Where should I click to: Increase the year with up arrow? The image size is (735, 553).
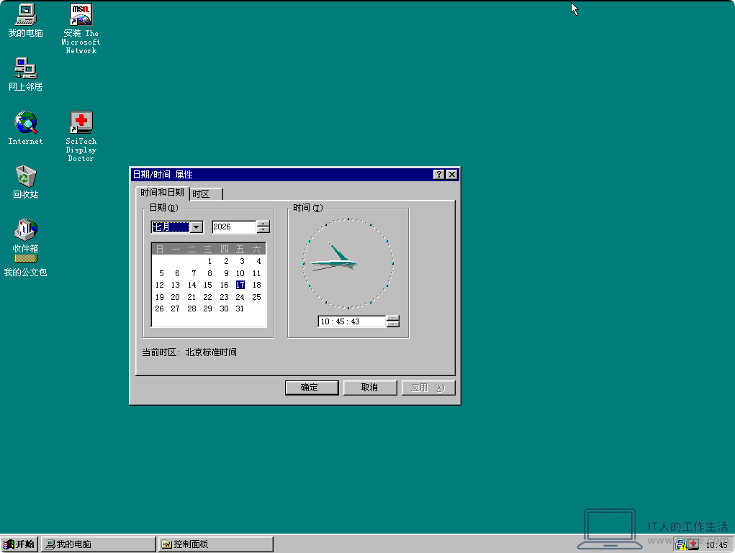263,224
